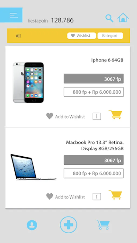Choose 800 fp + Rp 6.000.000 for Iphone
The height and width of the screenshot is (243, 137).
(x=94, y=92)
